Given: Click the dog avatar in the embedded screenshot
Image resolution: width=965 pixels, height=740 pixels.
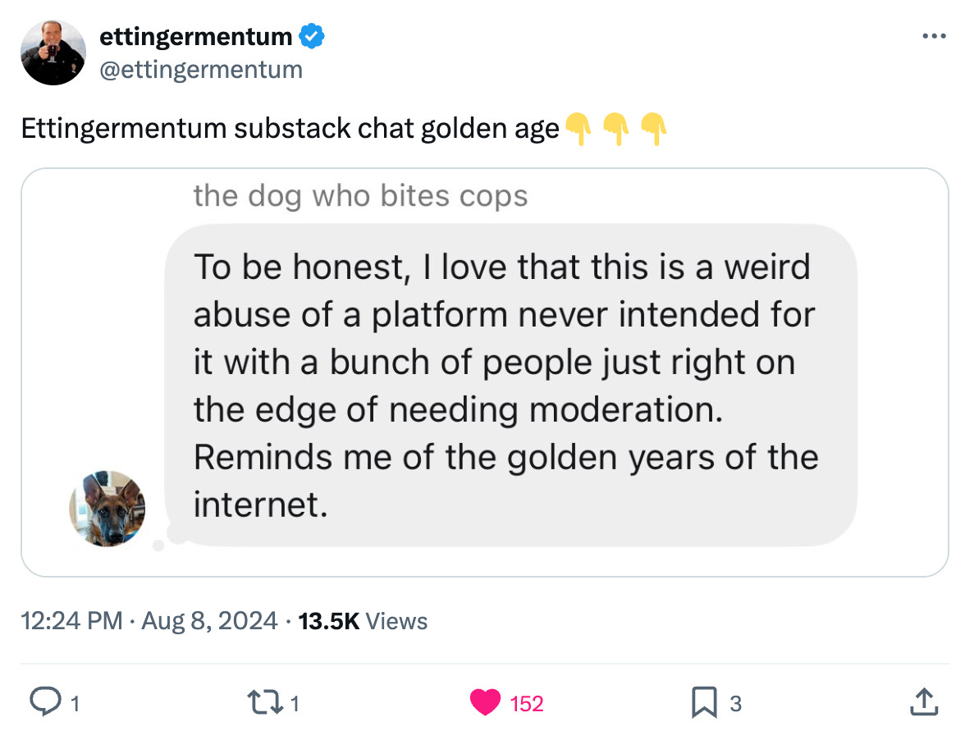Looking at the screenshot, I should tap(107, 510).
